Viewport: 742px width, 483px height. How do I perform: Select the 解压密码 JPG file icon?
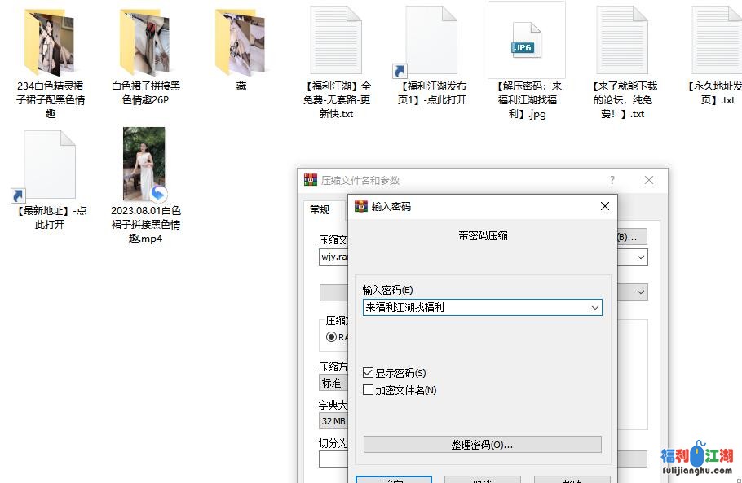[x=526, y=41]
